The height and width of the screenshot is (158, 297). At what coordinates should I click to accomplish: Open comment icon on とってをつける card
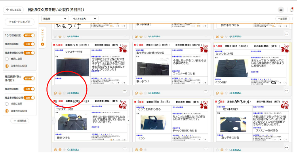tap(217, 93)
